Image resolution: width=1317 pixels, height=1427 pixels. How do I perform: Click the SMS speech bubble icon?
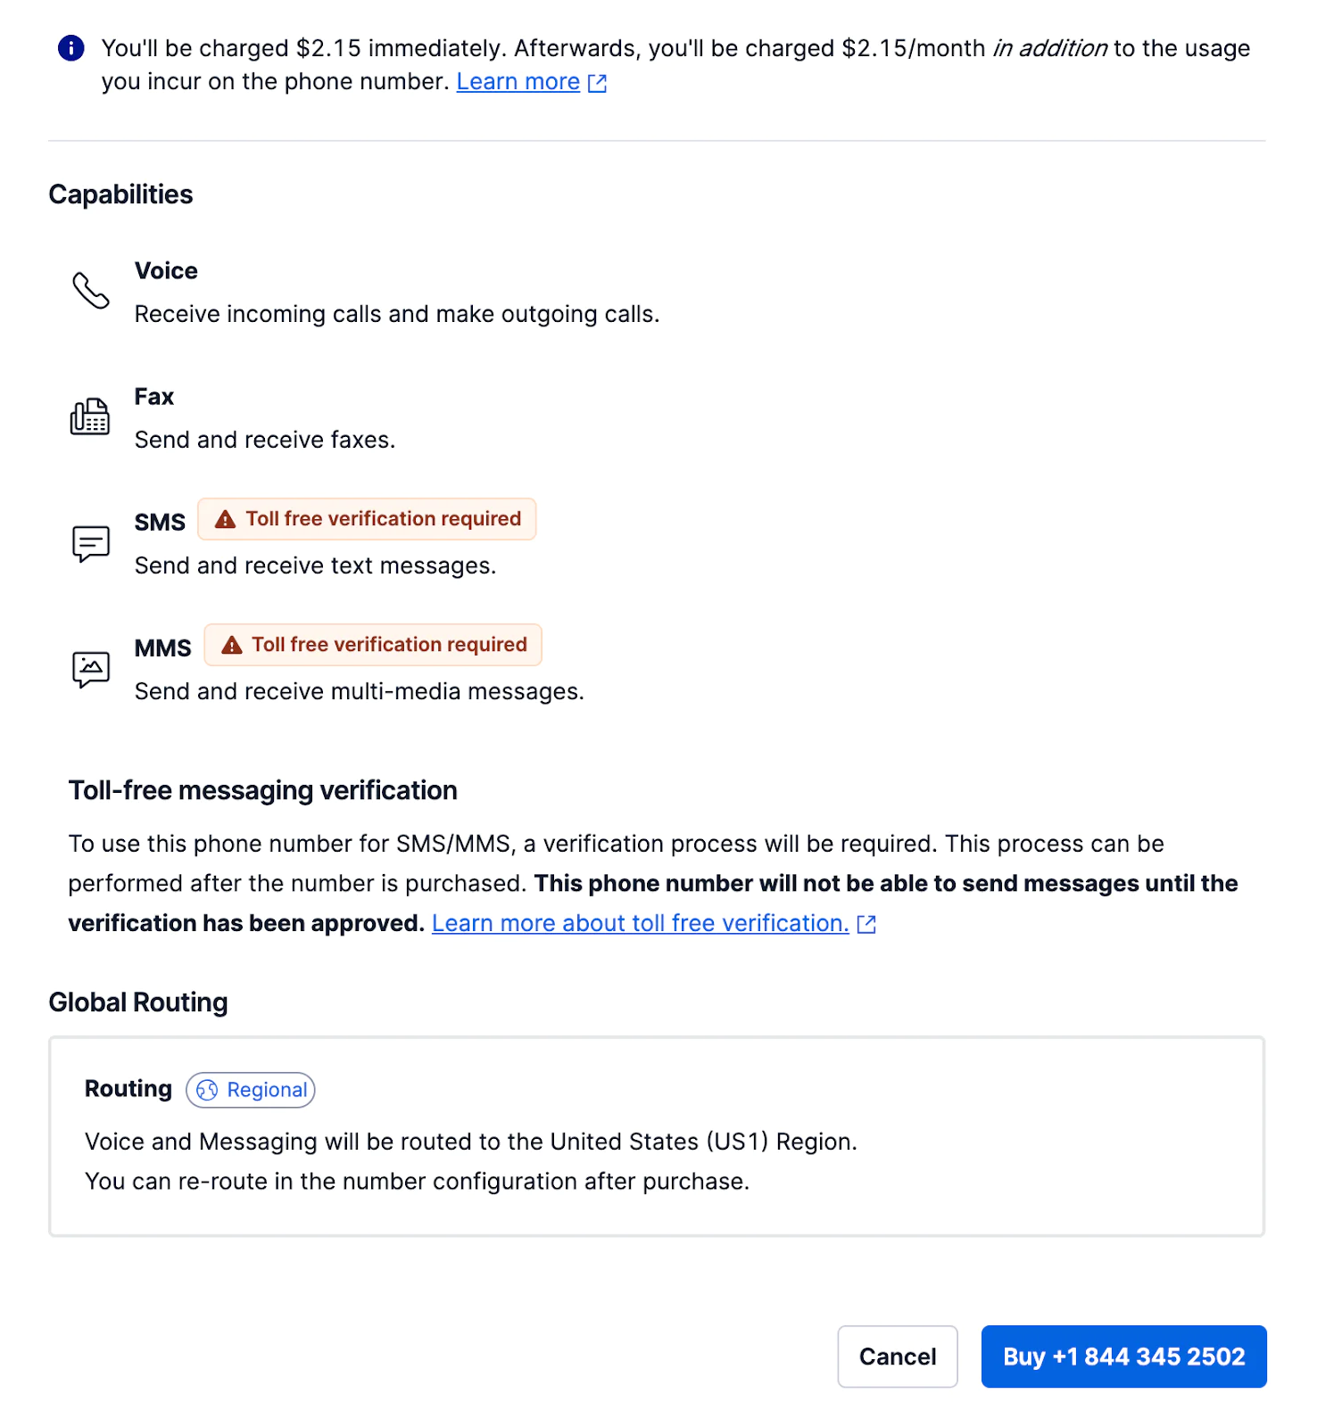click(x=90, y=543)
